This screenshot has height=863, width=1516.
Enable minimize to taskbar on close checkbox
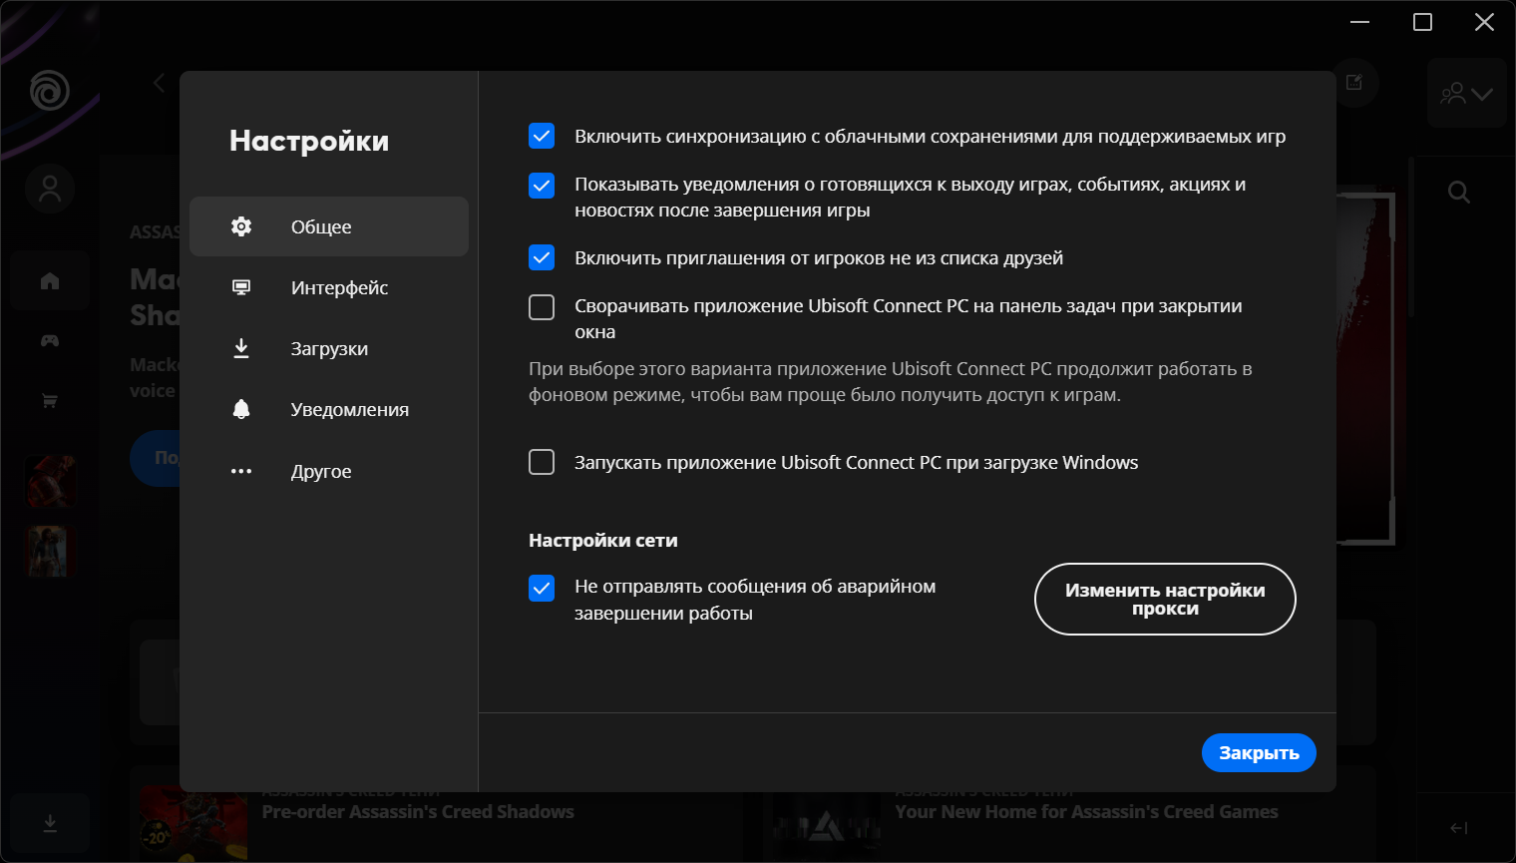(x=542, y=306)
